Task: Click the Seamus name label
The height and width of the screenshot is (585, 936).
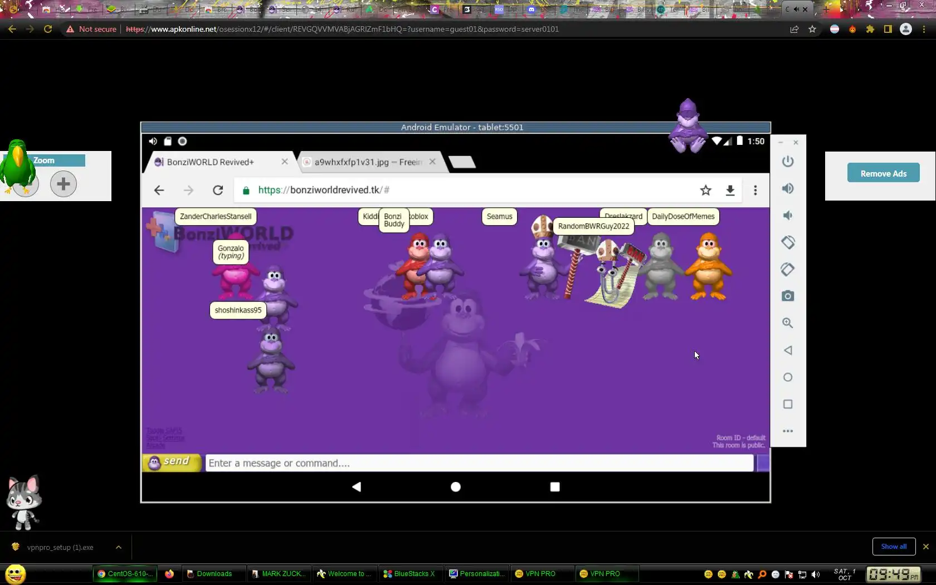Action: (x=499, y=217)
